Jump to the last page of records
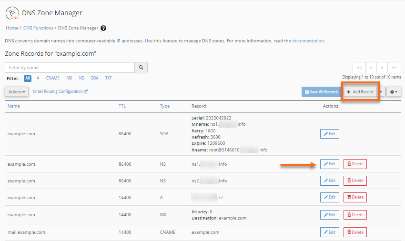Viewport: 405px width, 241px height. 394,68
